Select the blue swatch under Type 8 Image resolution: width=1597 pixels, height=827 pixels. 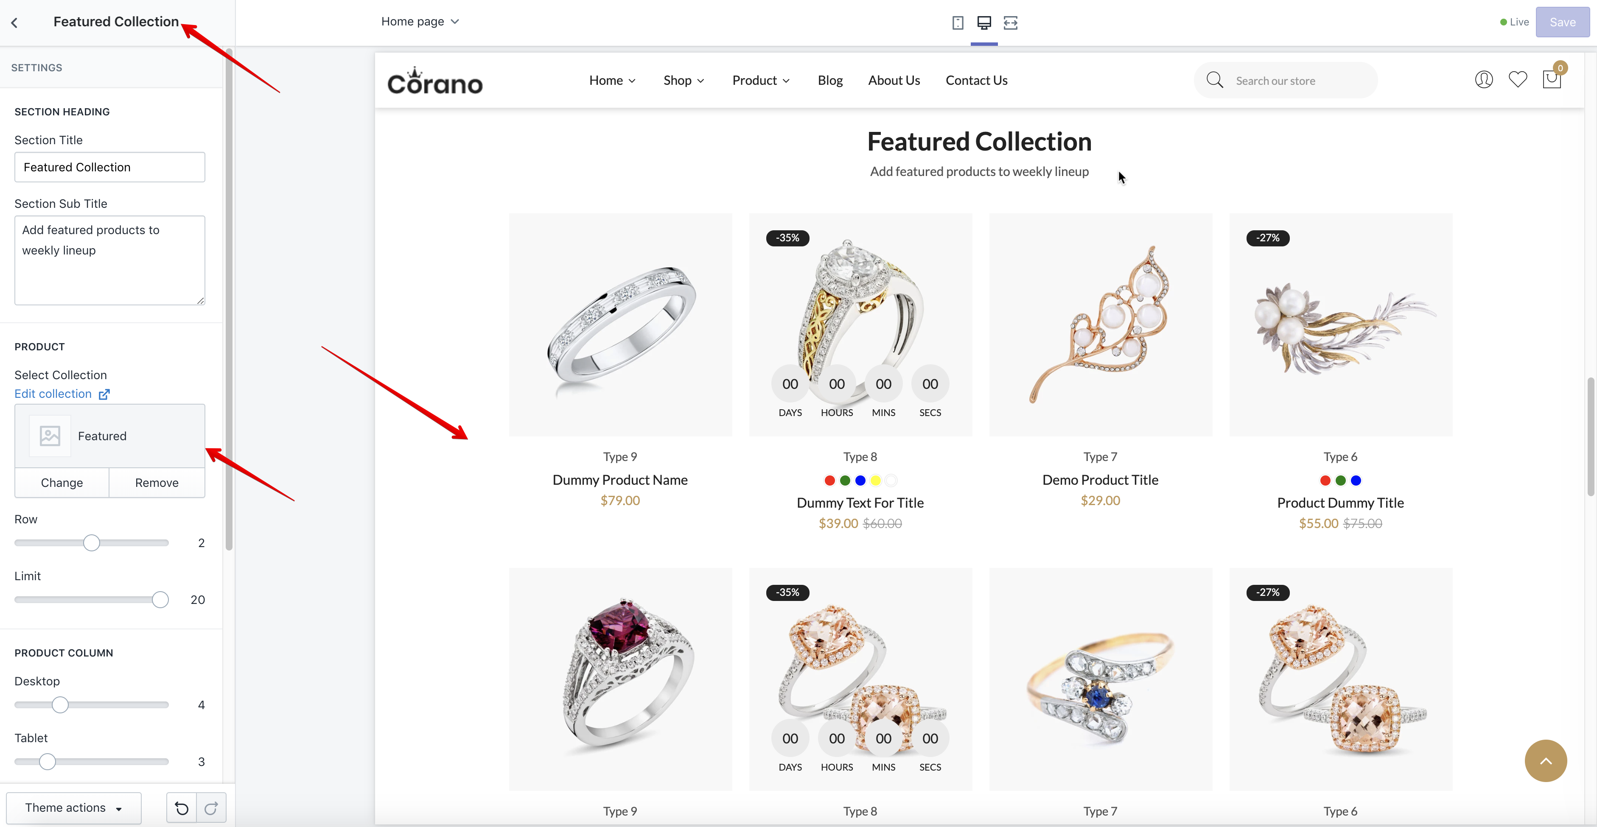(860, 480)
